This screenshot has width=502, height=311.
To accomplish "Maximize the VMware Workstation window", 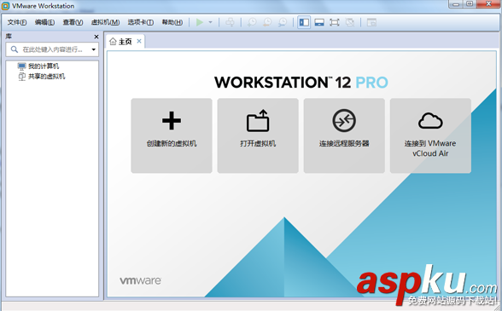I will (470, 4).
